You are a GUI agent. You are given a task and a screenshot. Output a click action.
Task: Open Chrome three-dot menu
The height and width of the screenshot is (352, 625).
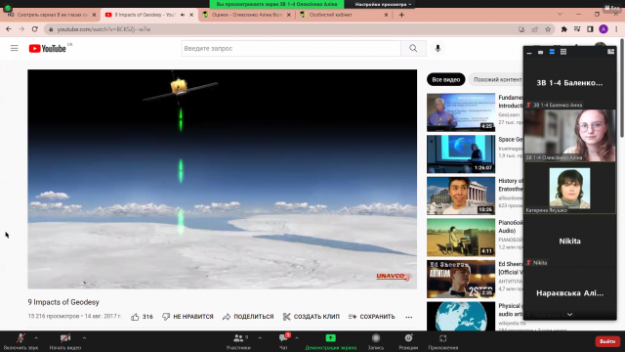[616, 29]
